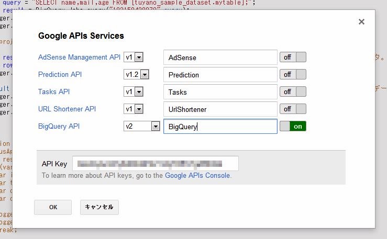Click the OK button
The image size is (387, 239).
(53, 207)
